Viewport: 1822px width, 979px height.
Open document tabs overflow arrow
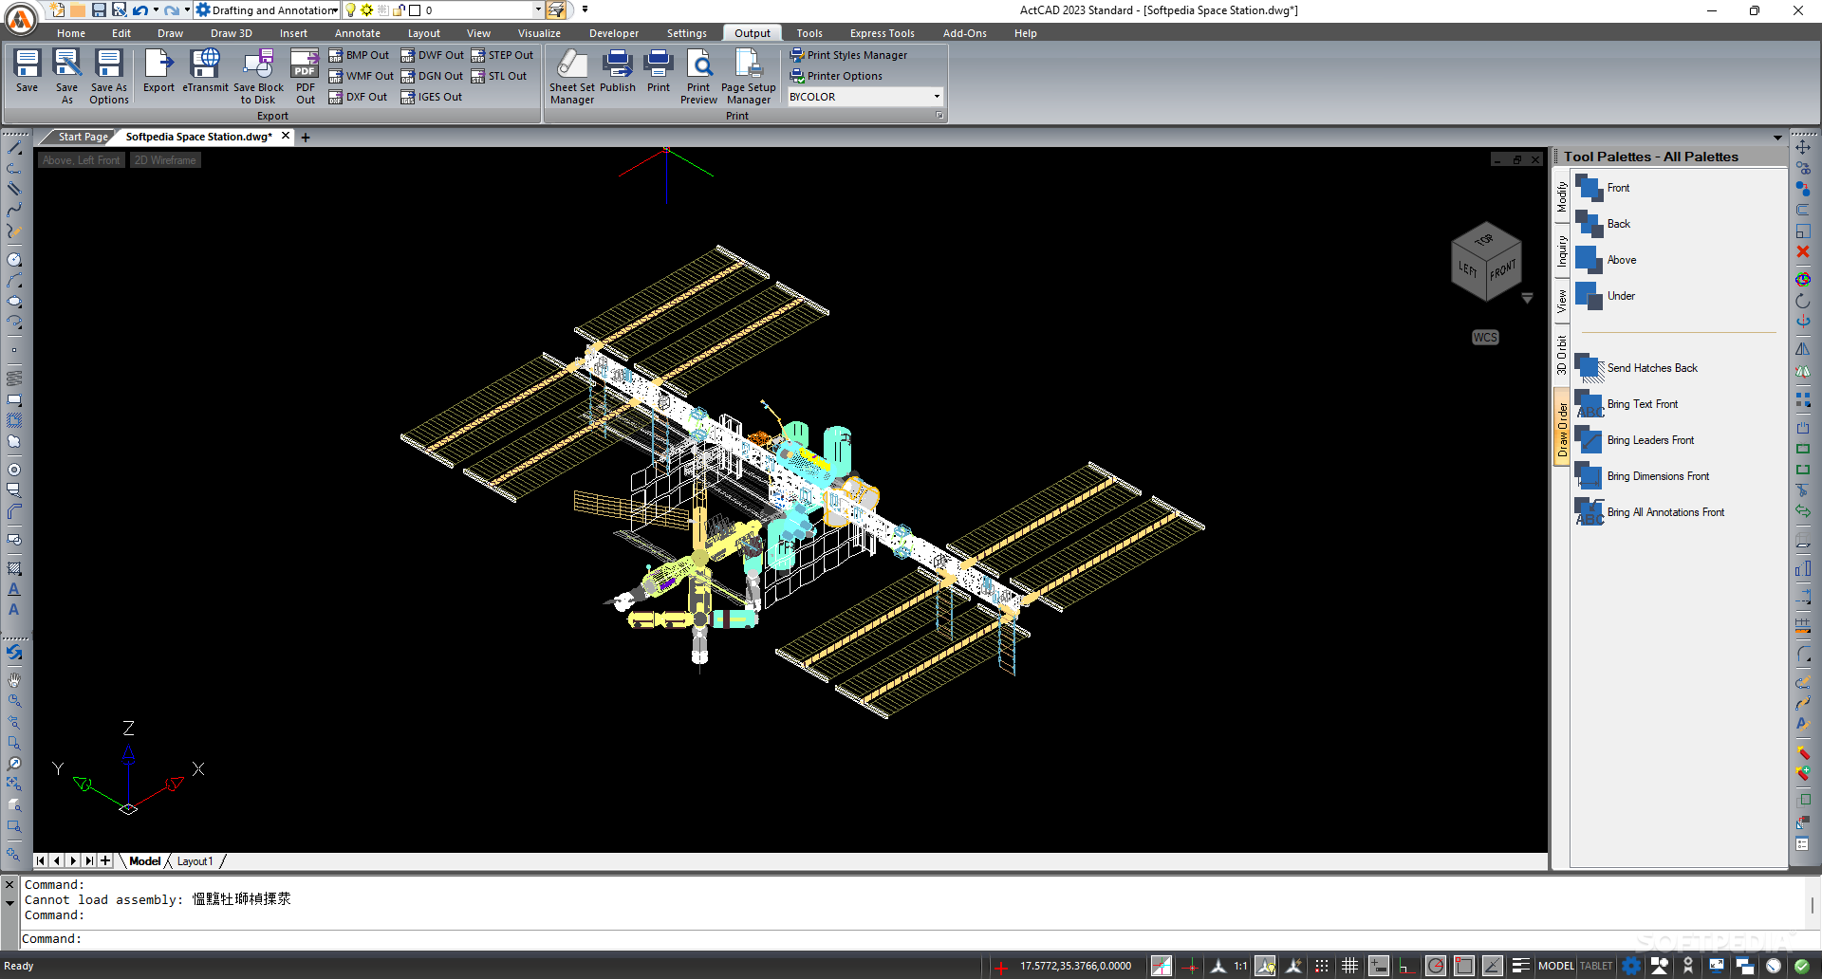click(1777, 138)
